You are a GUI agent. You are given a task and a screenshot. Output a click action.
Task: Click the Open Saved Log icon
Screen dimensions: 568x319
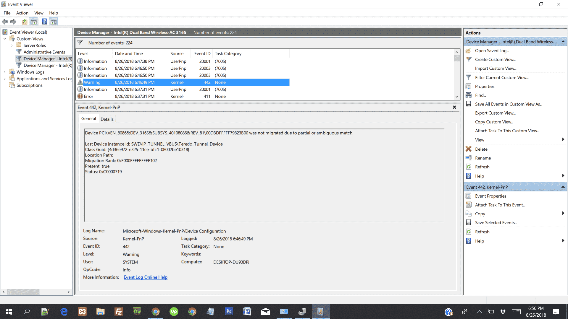[x=469, y=51]
